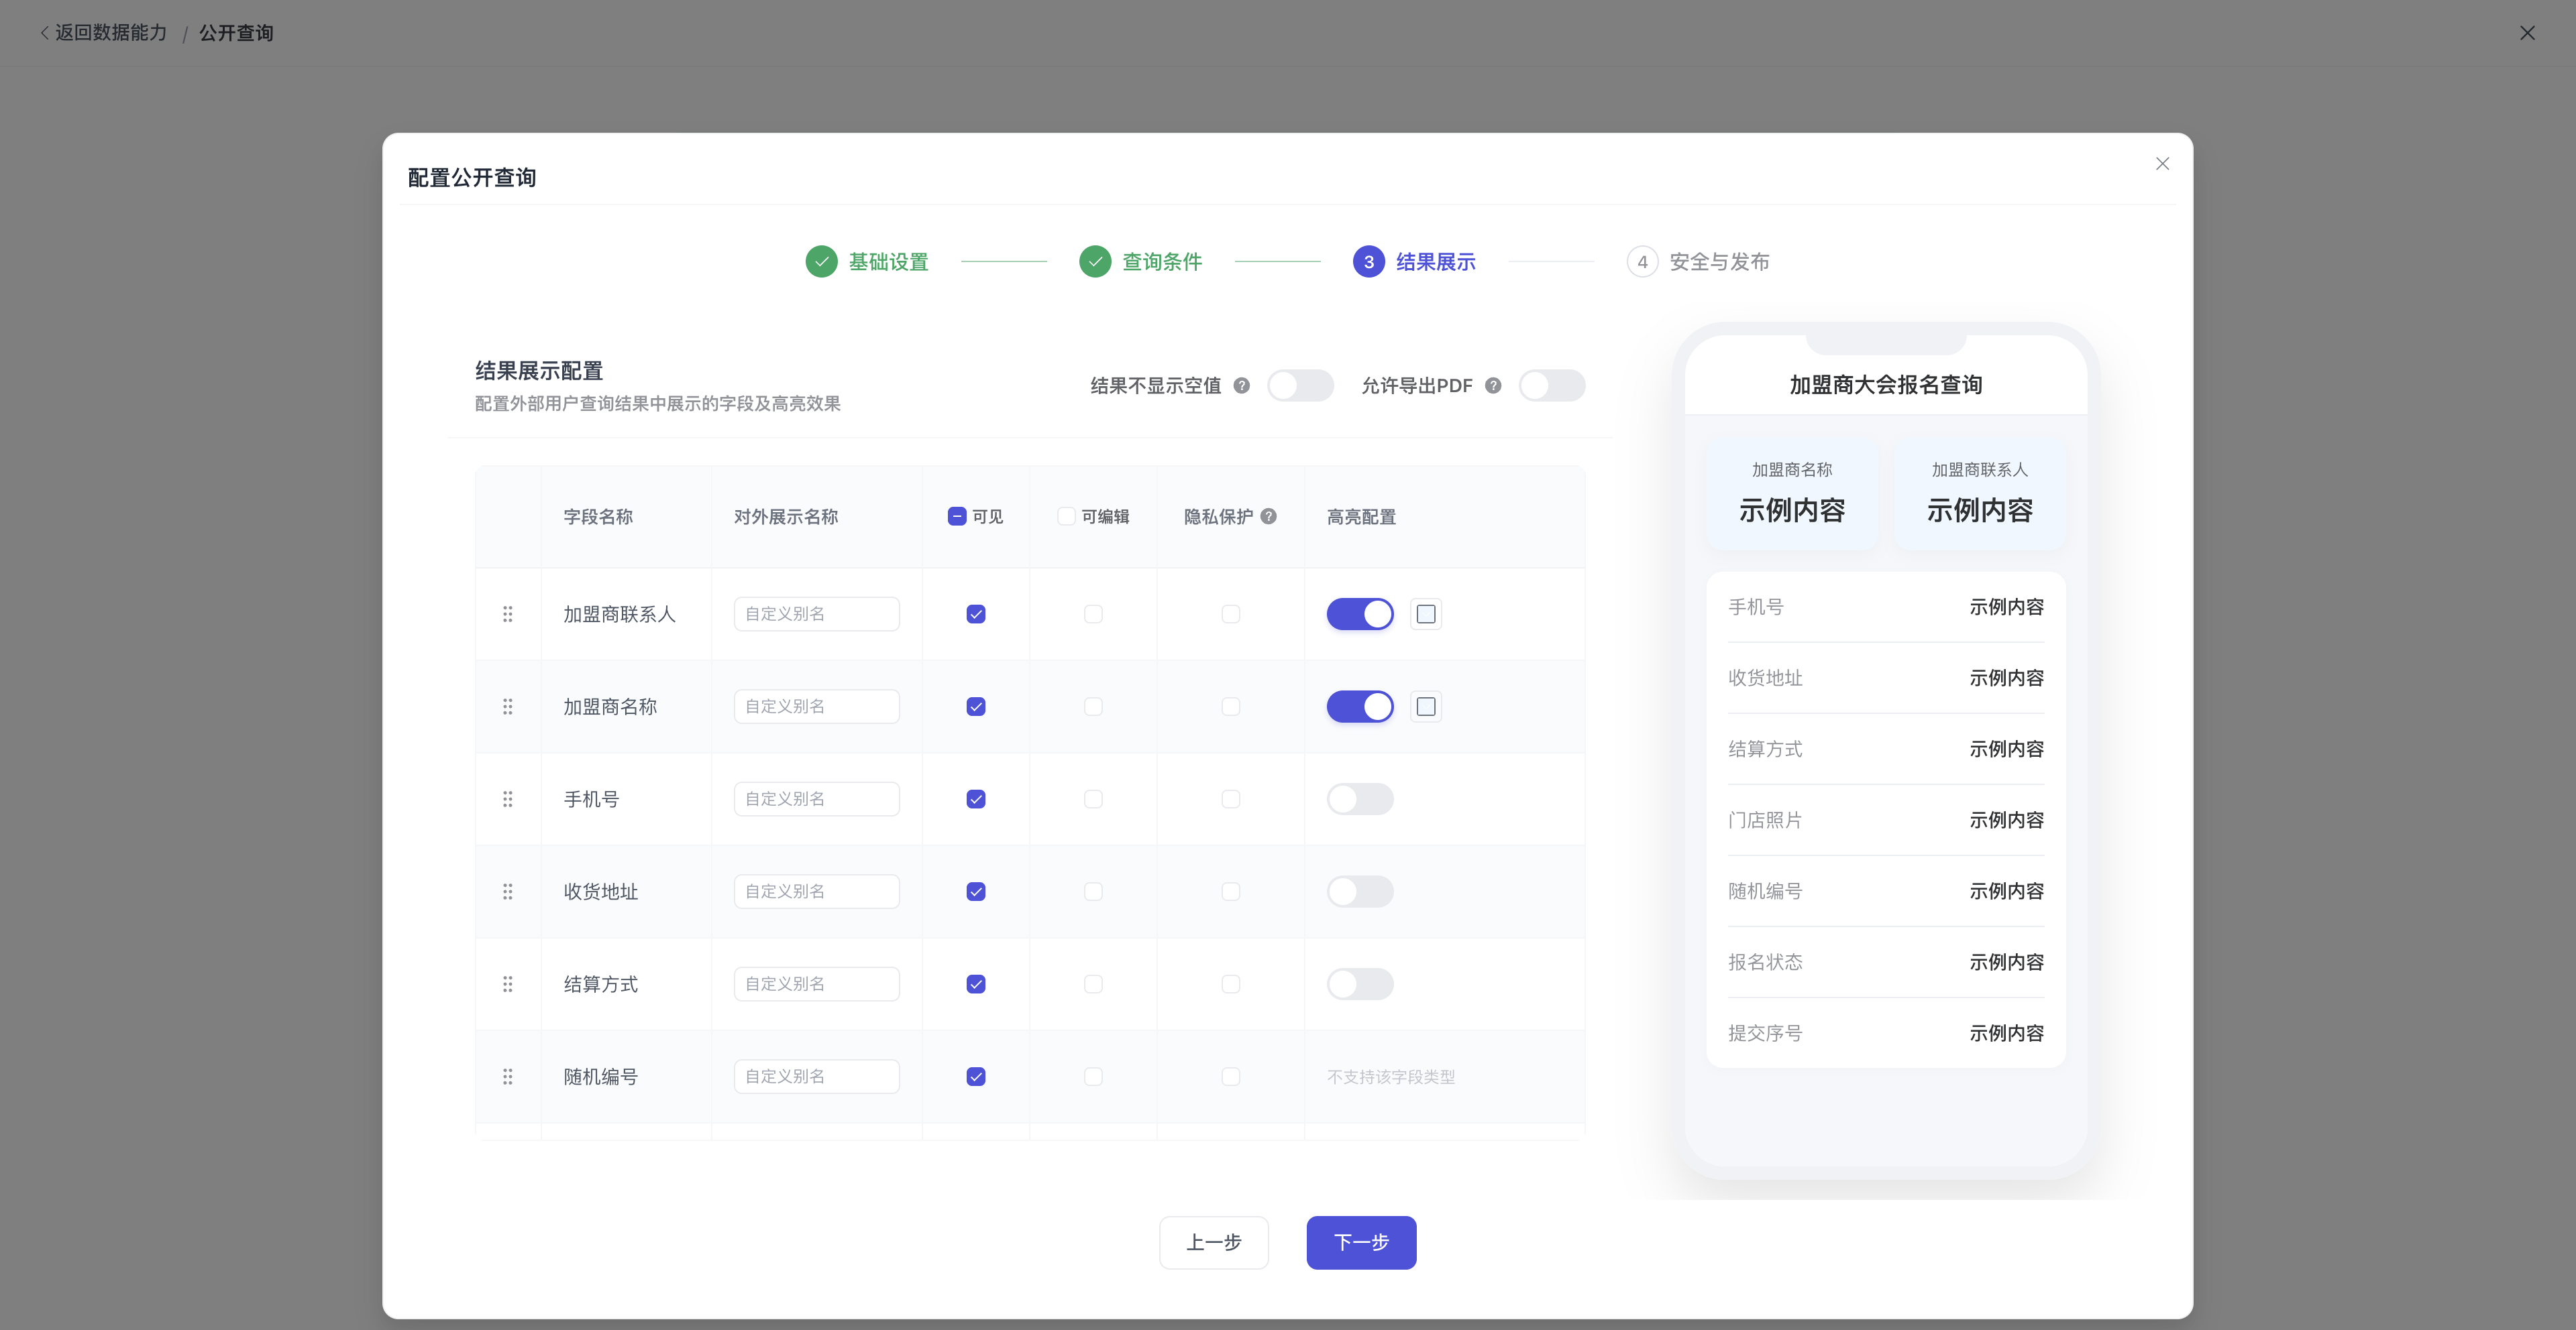Click the 上一步 button

click(1214, 1242)
